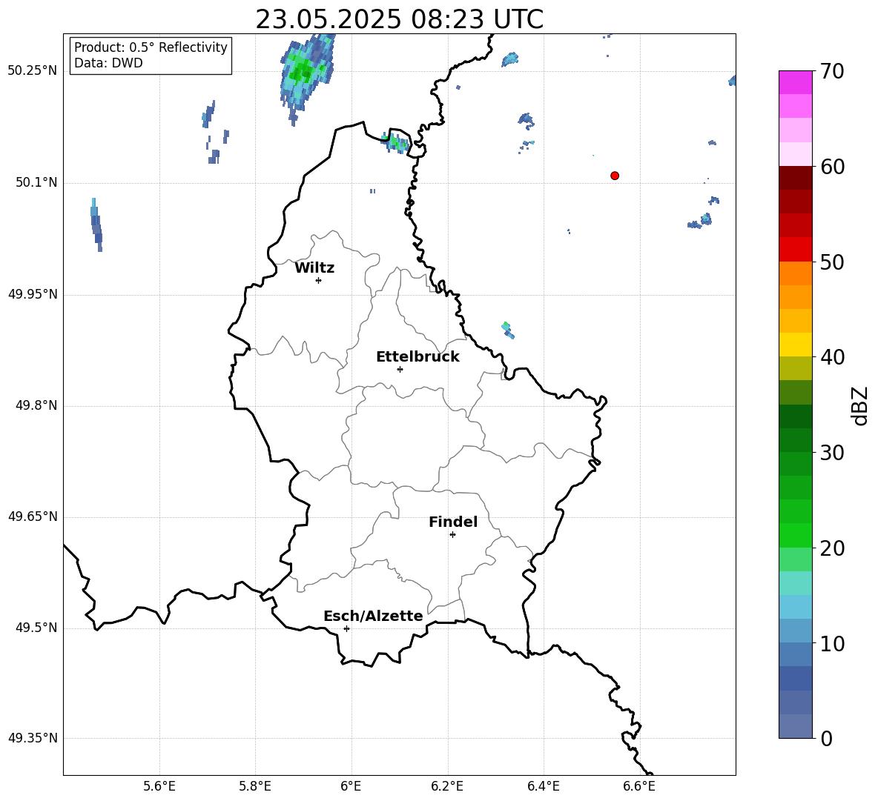This screenshot has height=801, width=878.
Task: Click the narrow blue echo near 5.45°E
Action: tap(96, 225)
